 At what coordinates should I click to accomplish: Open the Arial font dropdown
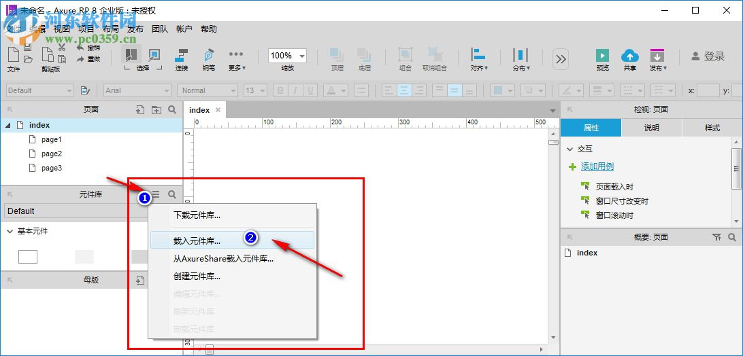[x=137, y=90]
